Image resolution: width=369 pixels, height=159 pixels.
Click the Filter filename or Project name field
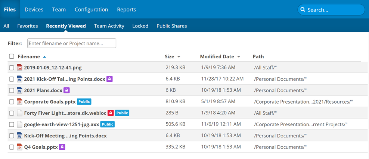(72, 43)
